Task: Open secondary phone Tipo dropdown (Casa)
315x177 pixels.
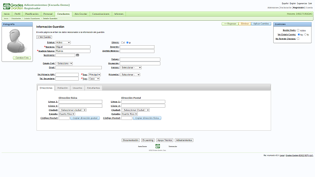Action: pyautogui.click(x=94, y=79)
